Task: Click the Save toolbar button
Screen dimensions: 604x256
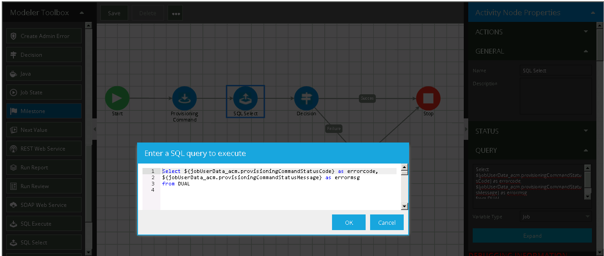Action: pyautogui.click(x=114, y=13)
